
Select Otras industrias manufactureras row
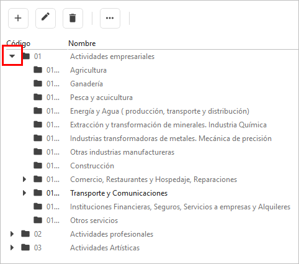(x=149, y=152)
